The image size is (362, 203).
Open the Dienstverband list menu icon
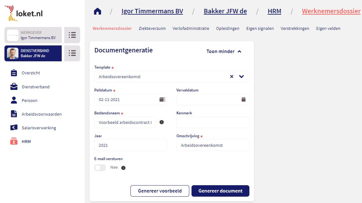click(x=72, y=53)
